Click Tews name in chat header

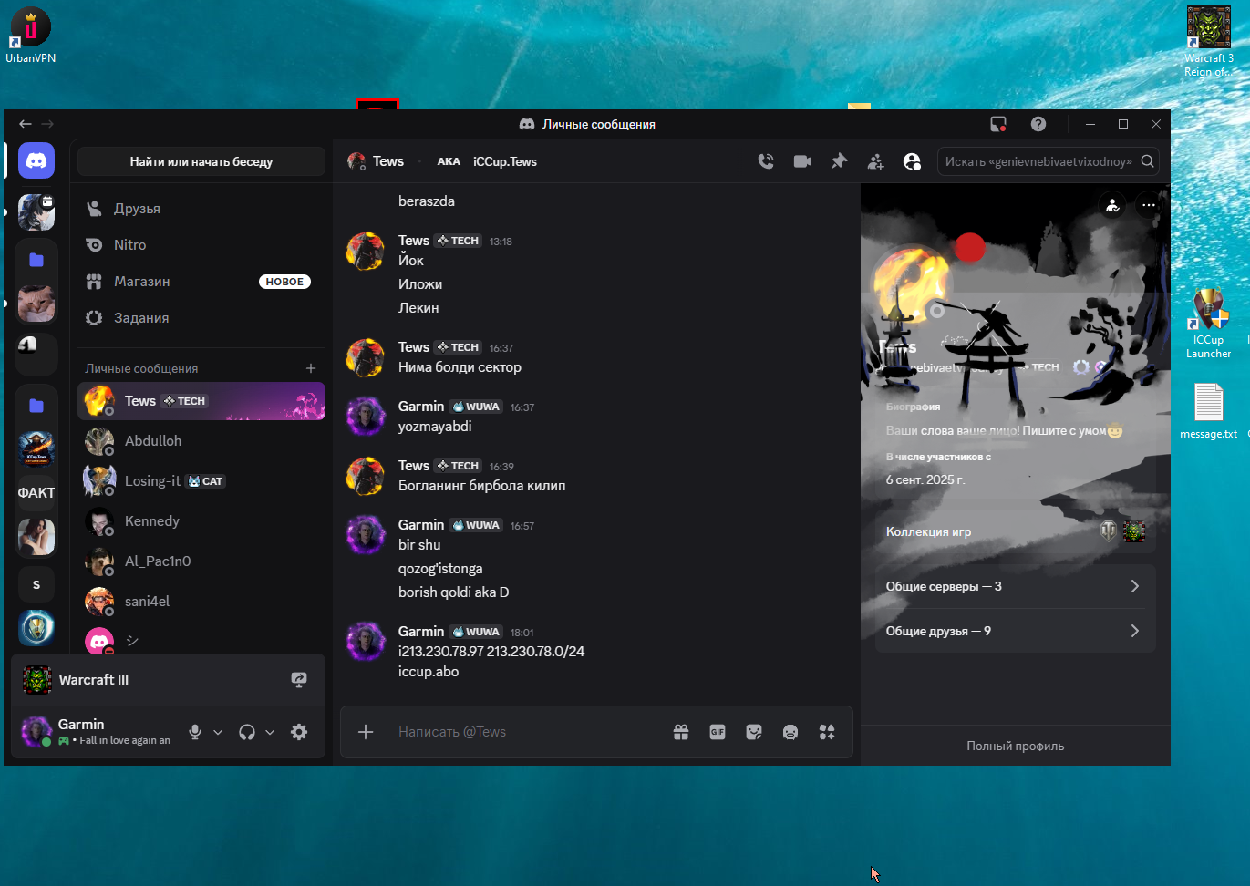click(388, 161)
